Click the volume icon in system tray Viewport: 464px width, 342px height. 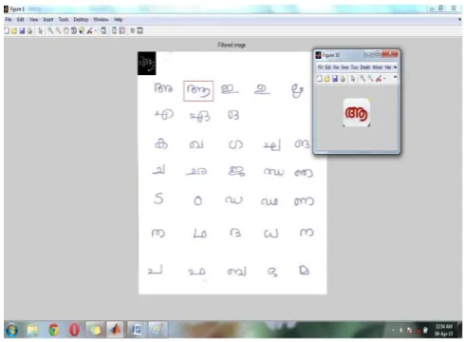pos(400,331)
